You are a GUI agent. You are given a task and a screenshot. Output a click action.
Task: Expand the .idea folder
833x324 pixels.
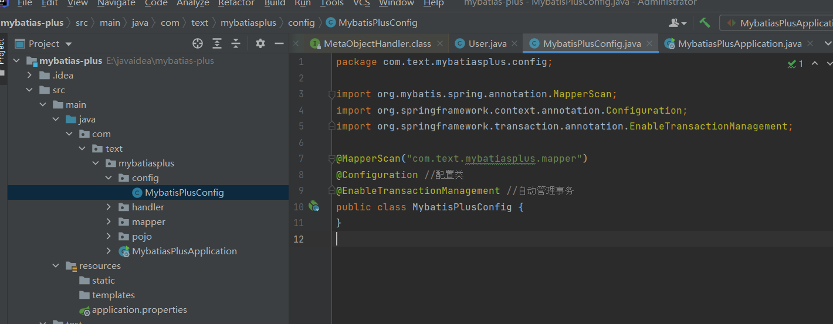(29, 76)
